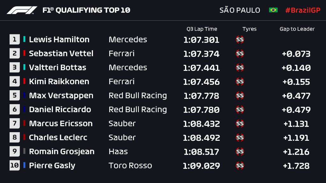This screenshot has width=326, height=183.
Task: Open the #BrazilGP hashtag
Action: click(303, 10)
